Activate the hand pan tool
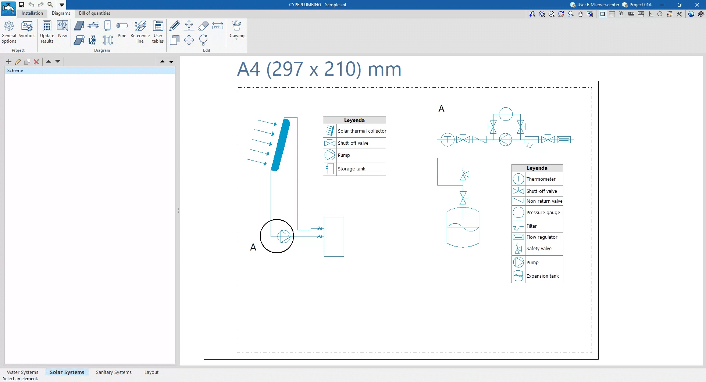The image size is (706, 382). tap(580, 14)
